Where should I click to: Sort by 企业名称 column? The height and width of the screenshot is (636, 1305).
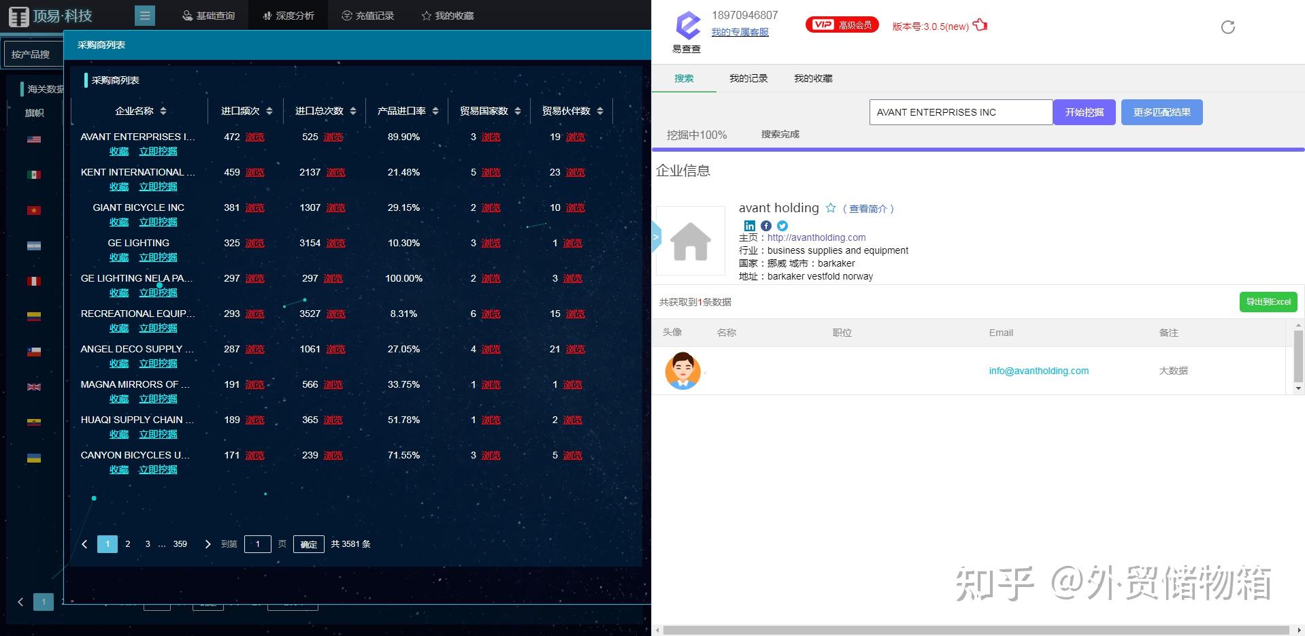(163, 111)
